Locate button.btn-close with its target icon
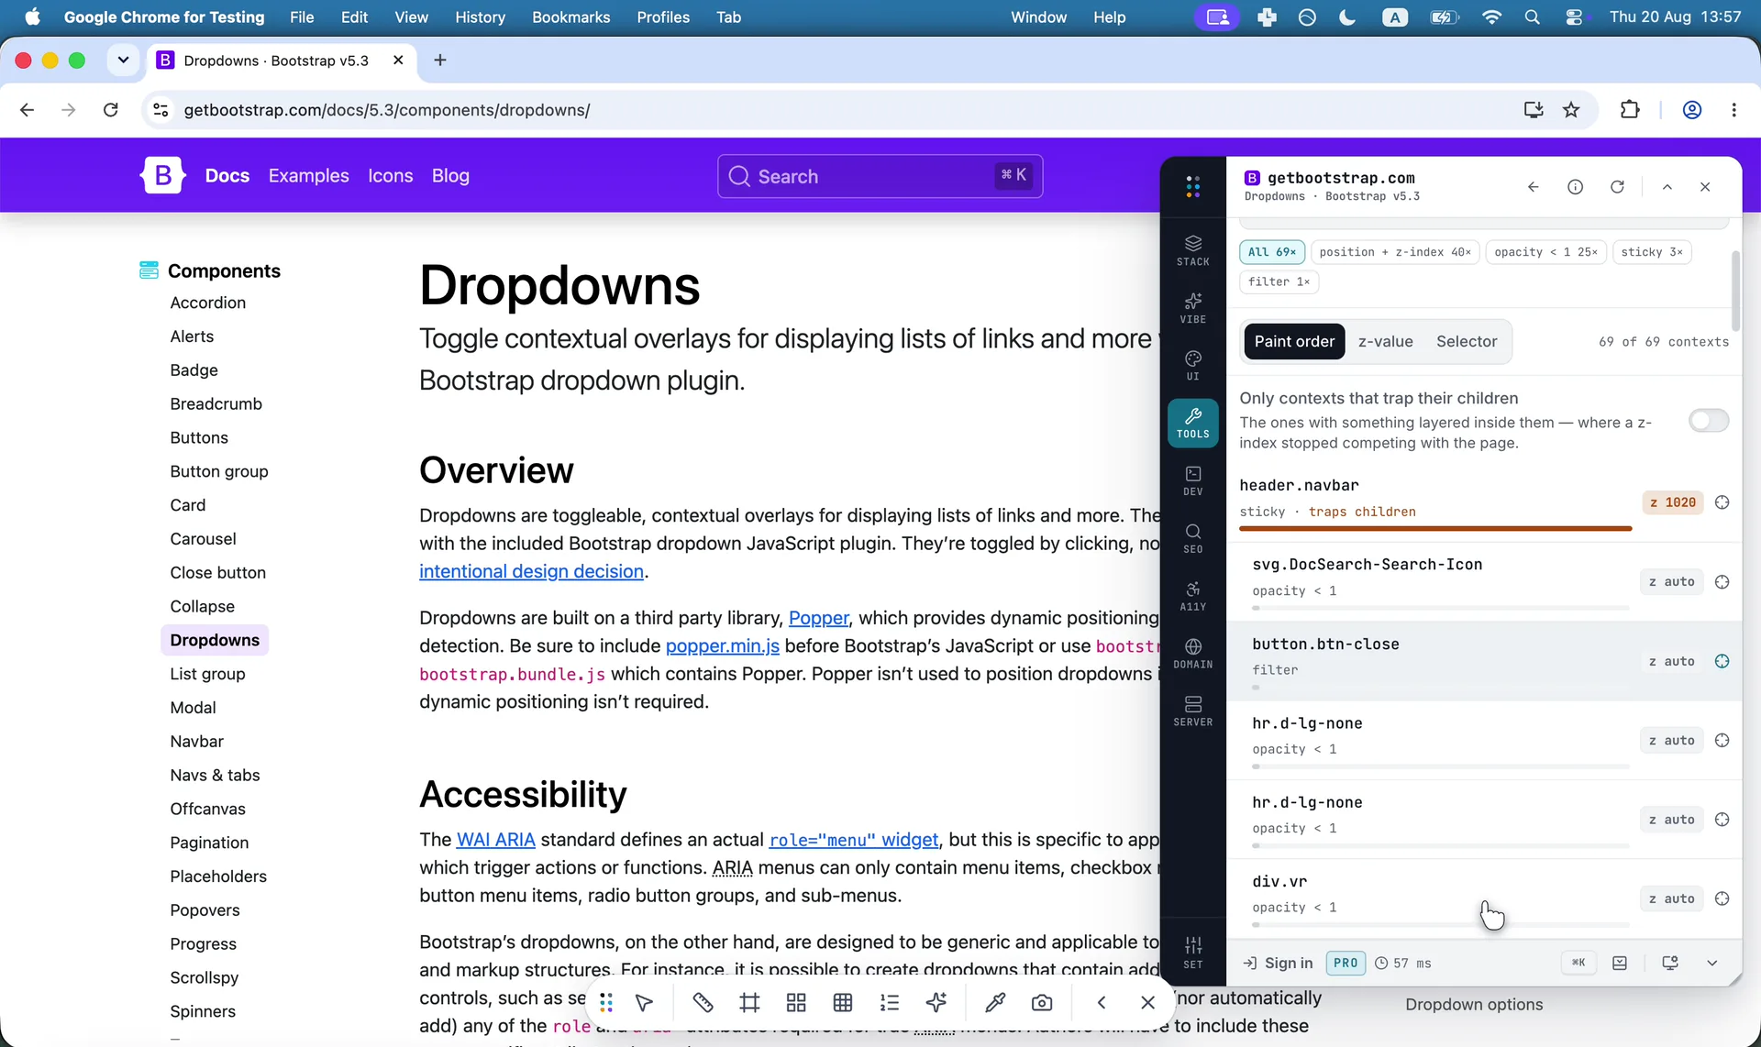Viewport: 1761px width, 1047px height. tap(1722, 661)
